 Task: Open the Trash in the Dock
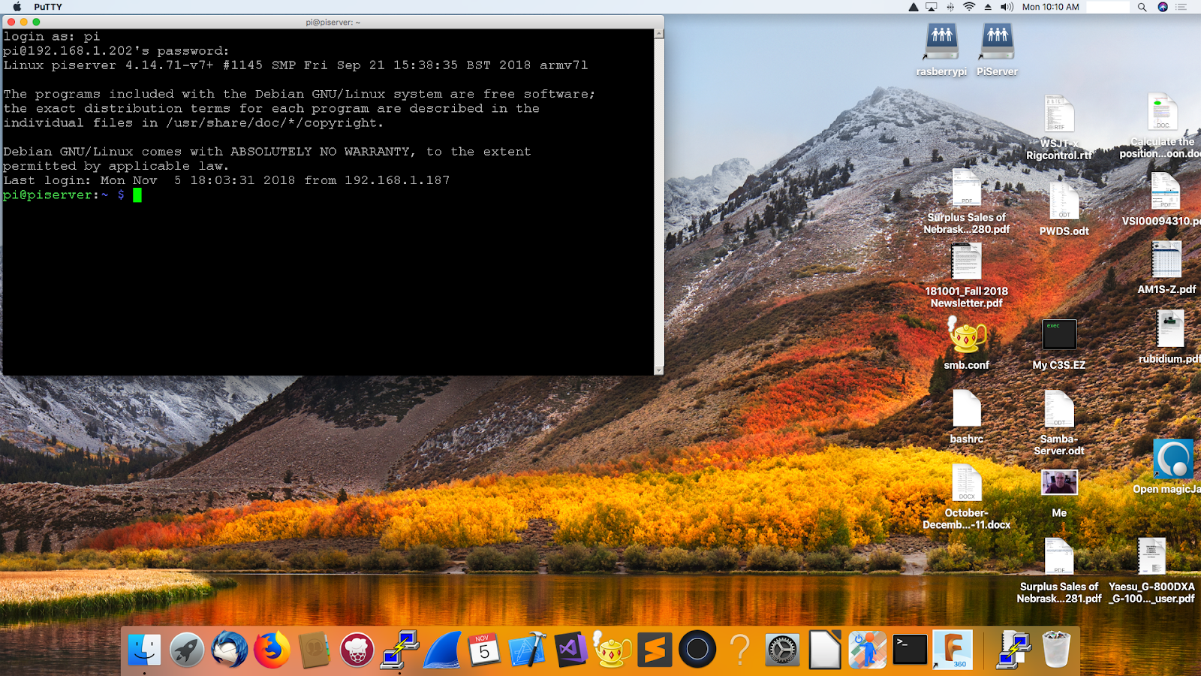click(1056, 650)
